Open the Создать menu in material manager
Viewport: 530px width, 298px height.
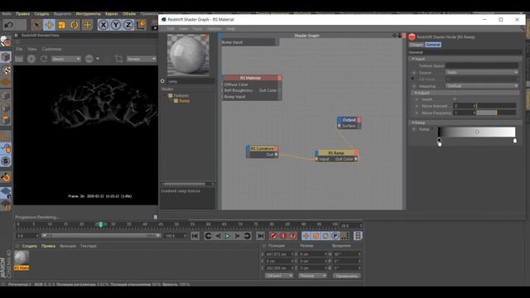pos(30,246)
